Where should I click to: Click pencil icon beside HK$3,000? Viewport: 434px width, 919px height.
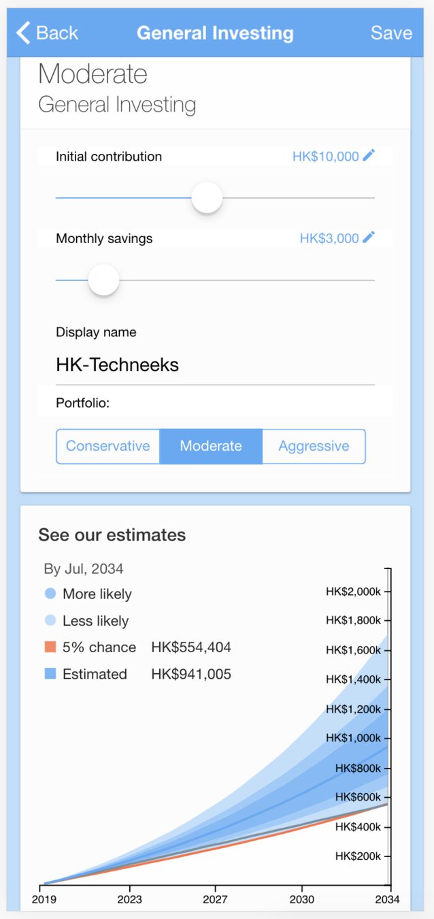pos(369,238)
